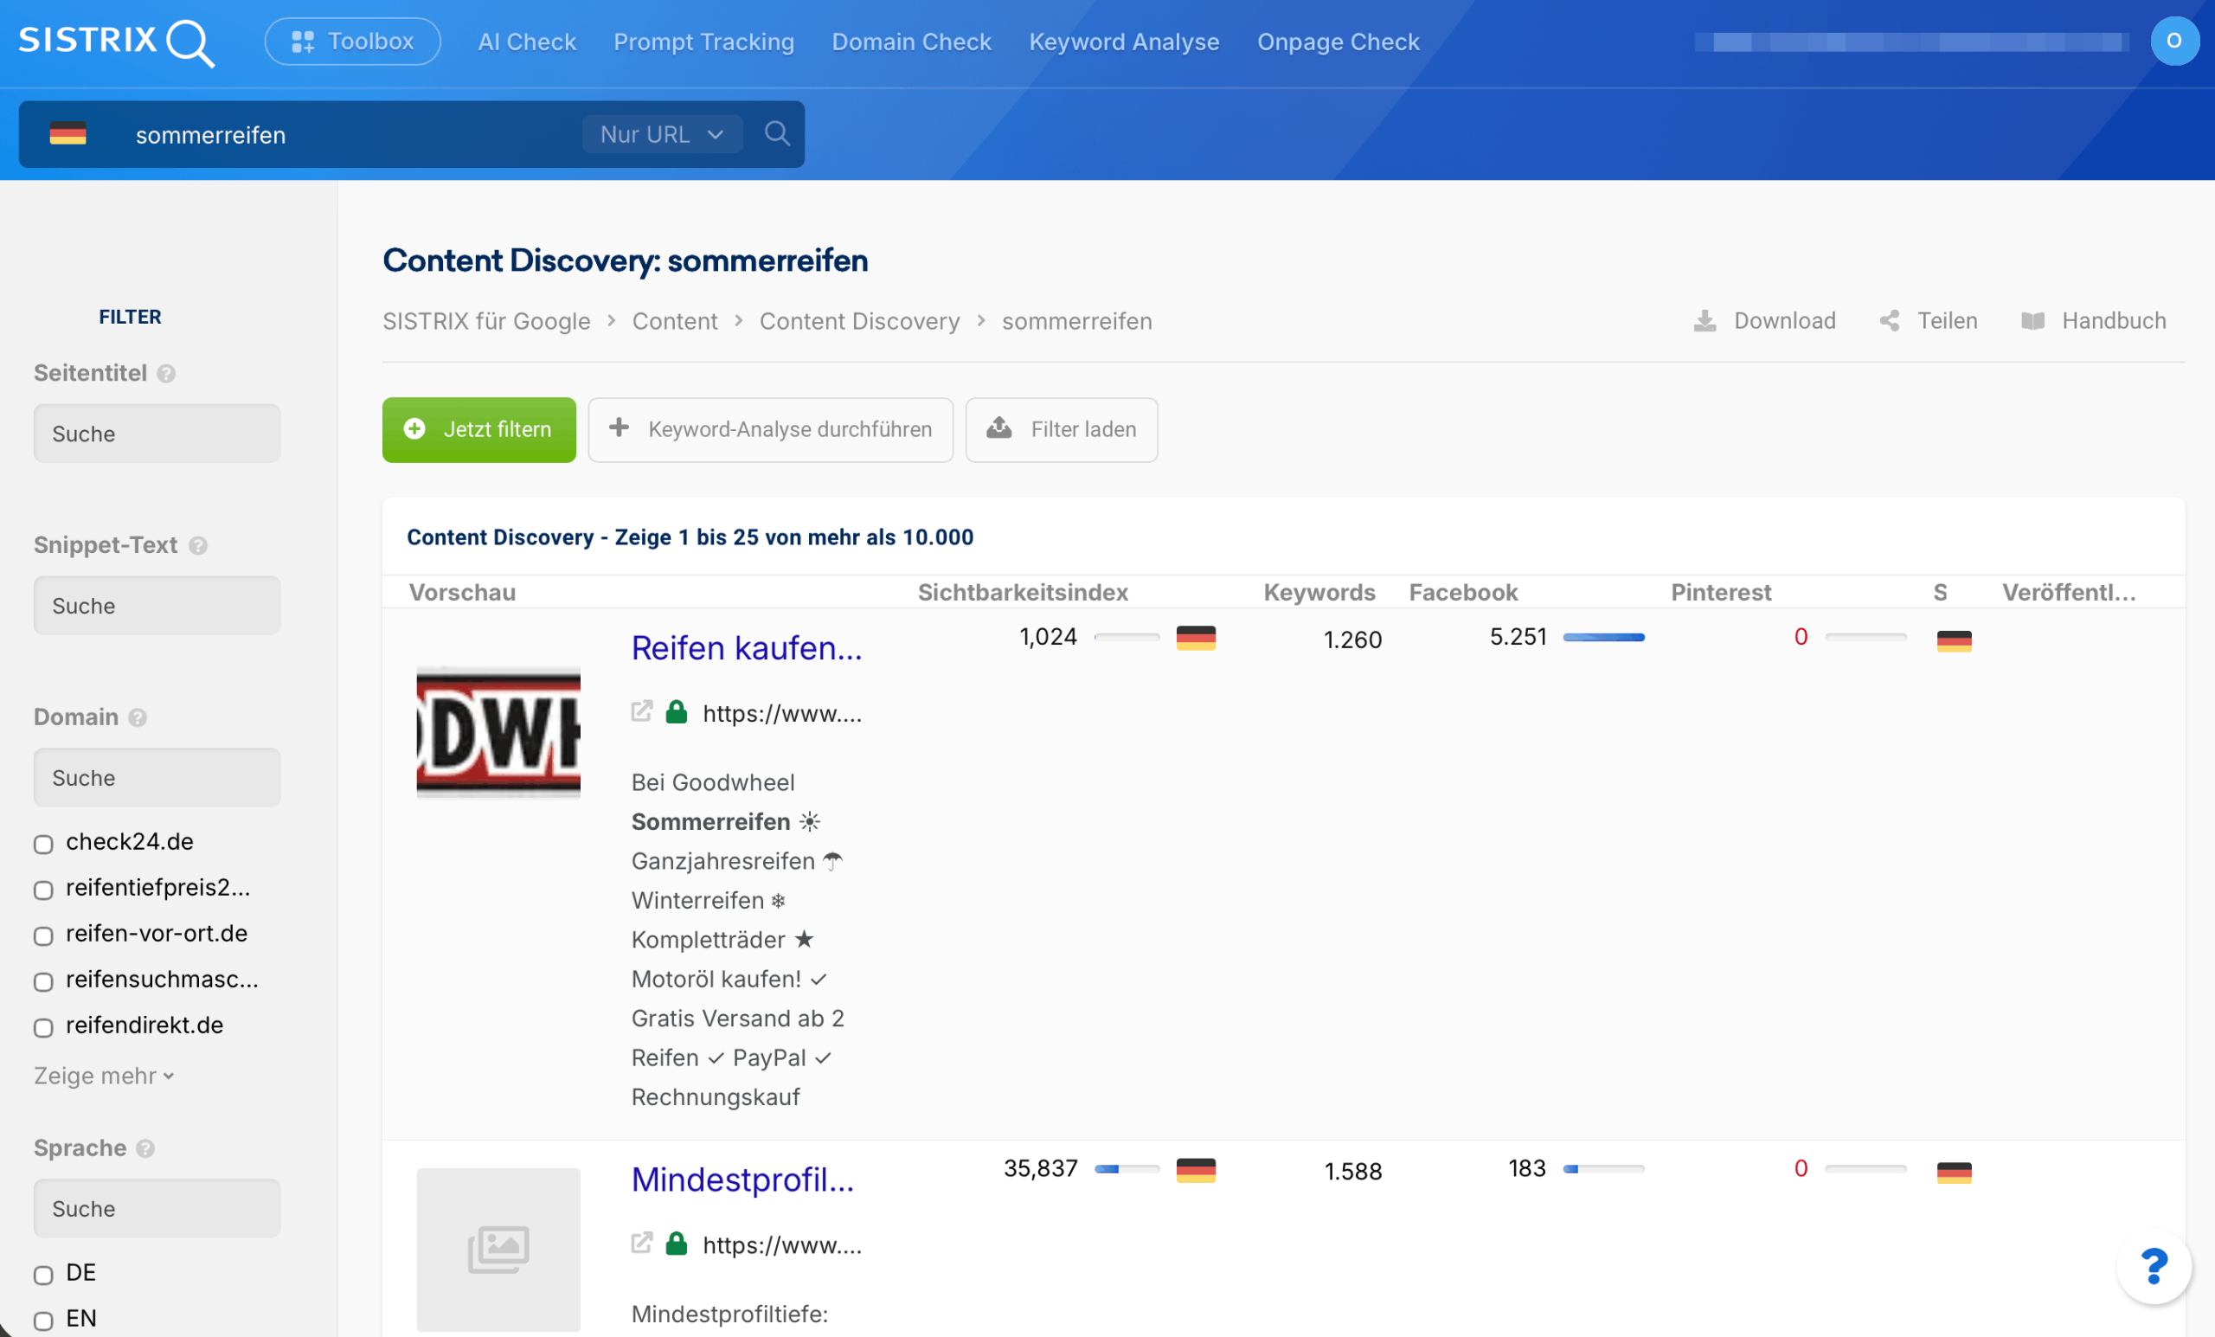
Task: Click Jetzt filtern button
Action: coord(479,430)
